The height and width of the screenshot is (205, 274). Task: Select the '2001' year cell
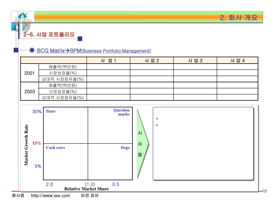(x=29, y=73)
